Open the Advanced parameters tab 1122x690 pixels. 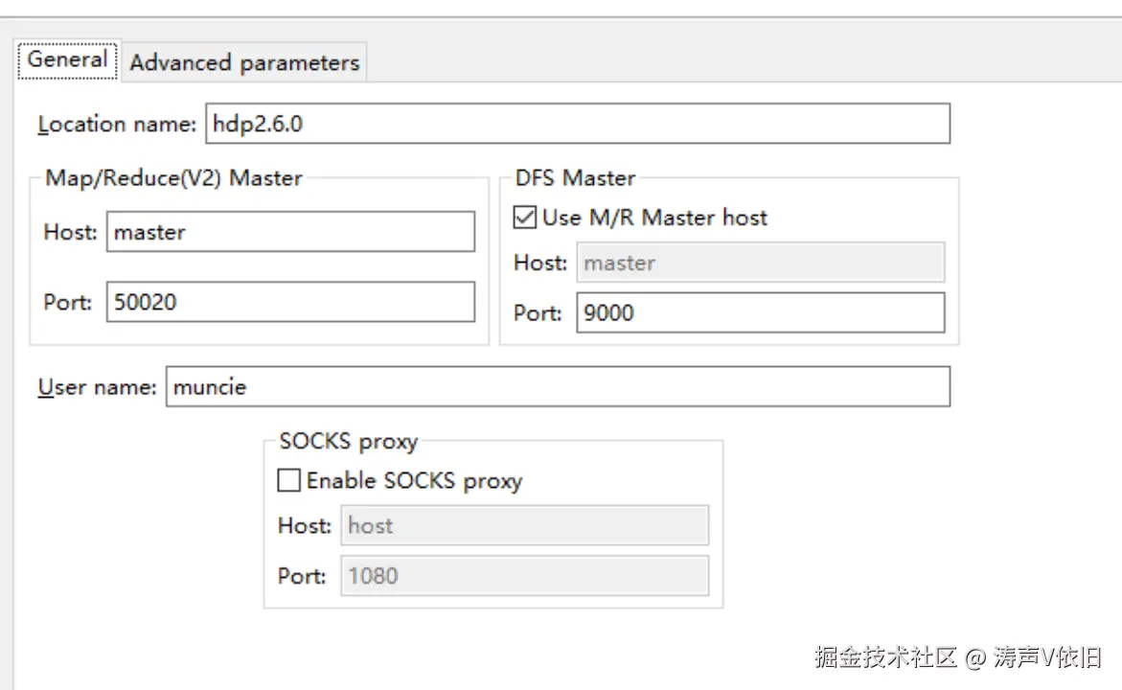[x=244, y=63]
